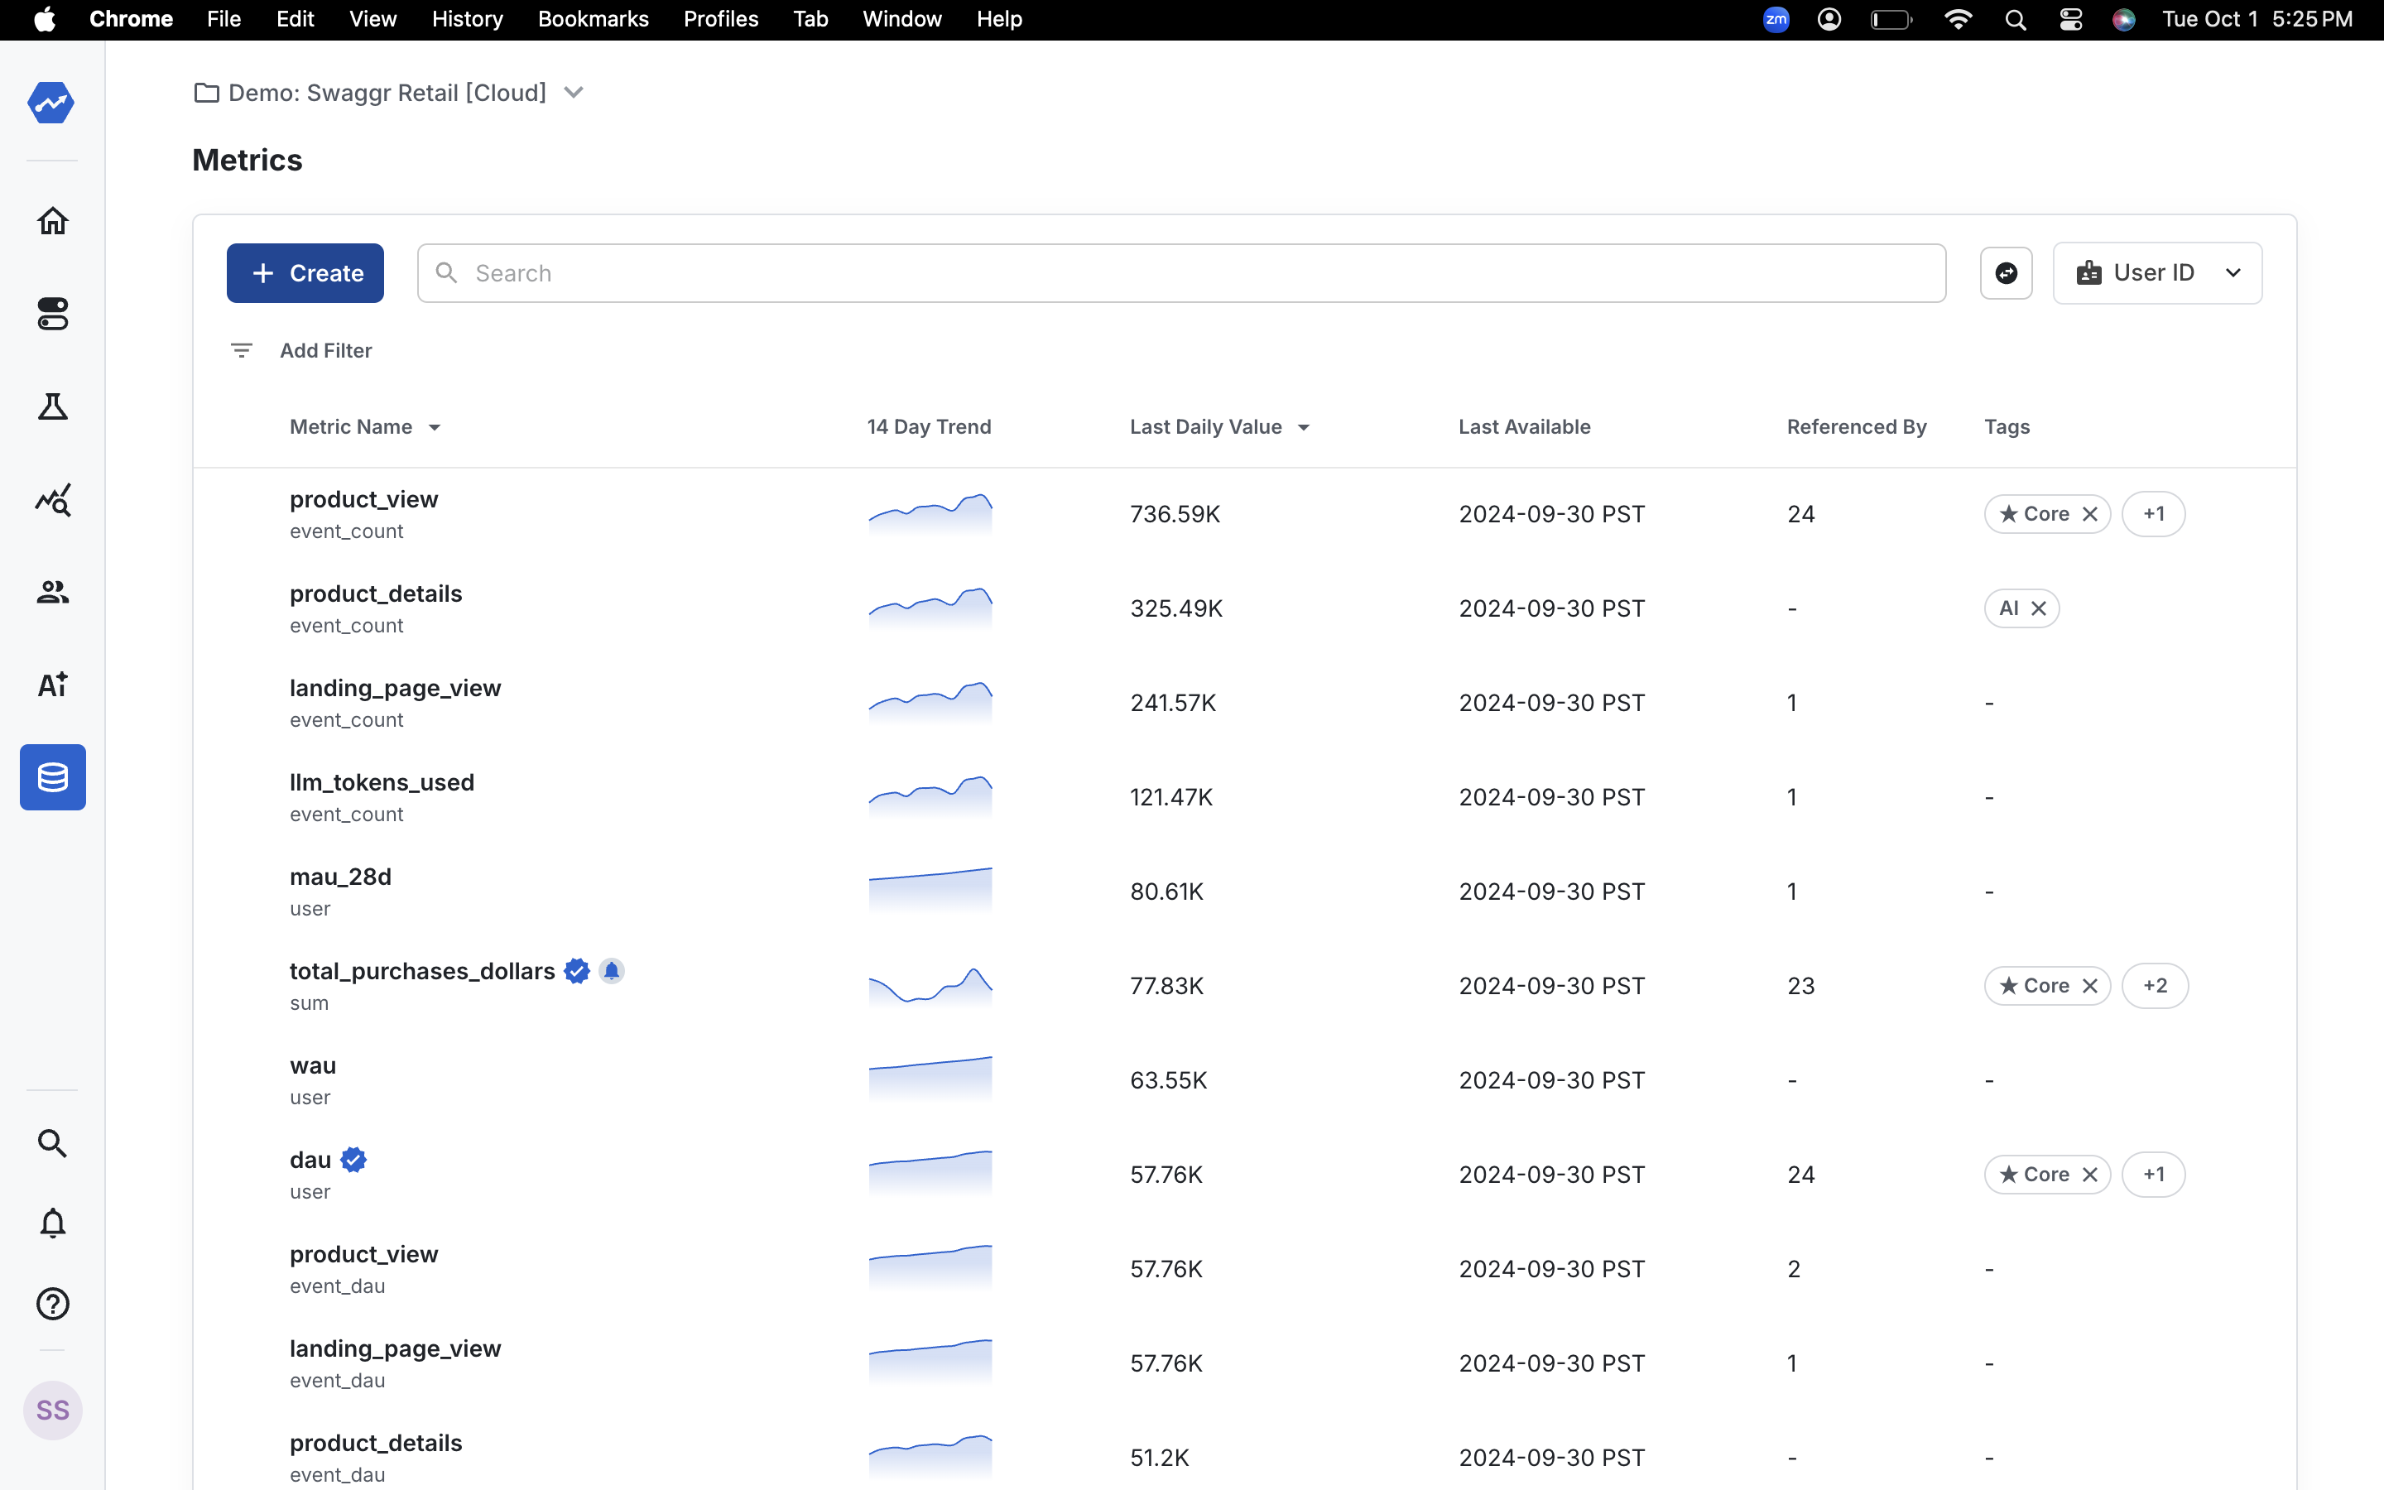Image resolution: width=2384 pixels, height=1490 pixels.
Task: Click the Create button
Action: (305, 273)
